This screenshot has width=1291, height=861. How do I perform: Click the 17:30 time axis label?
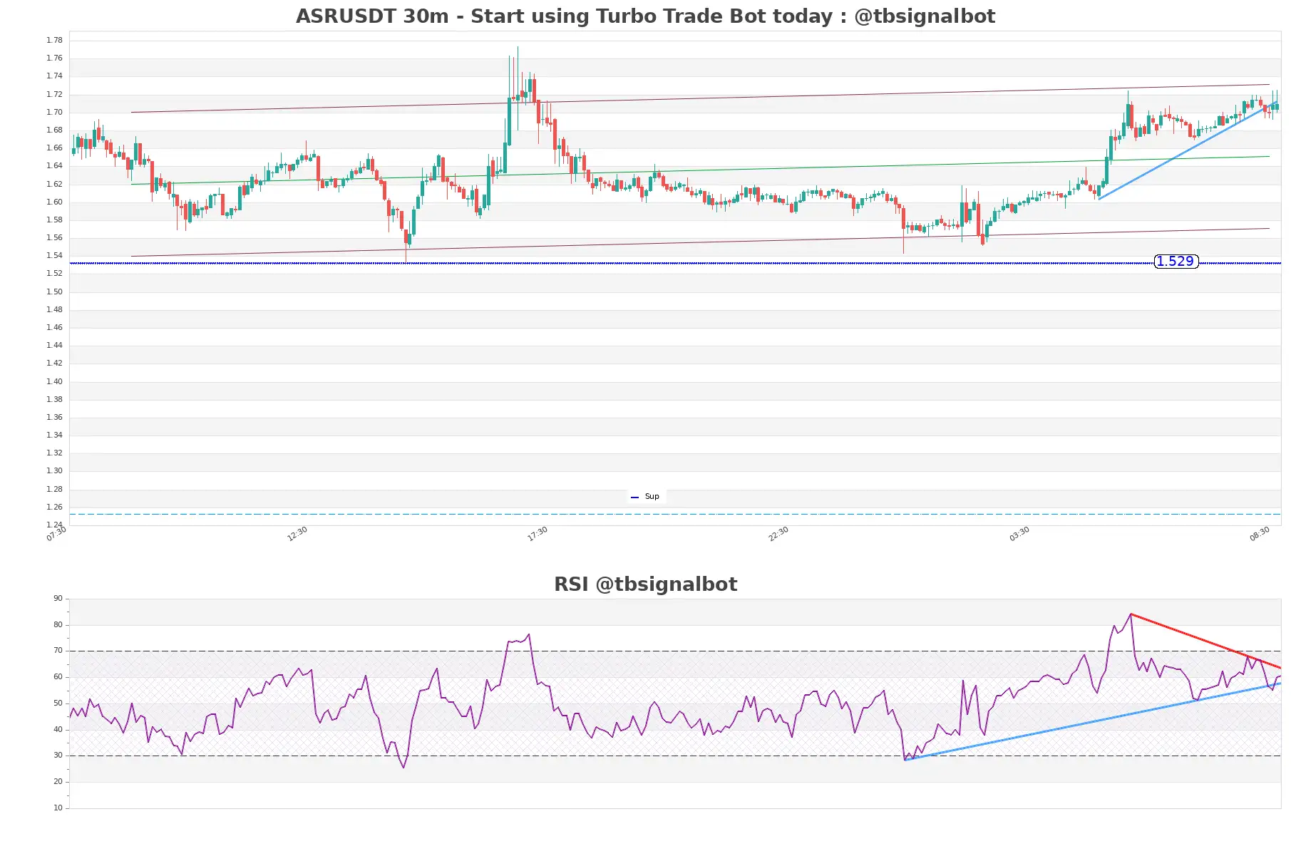[x=538, y=534]
